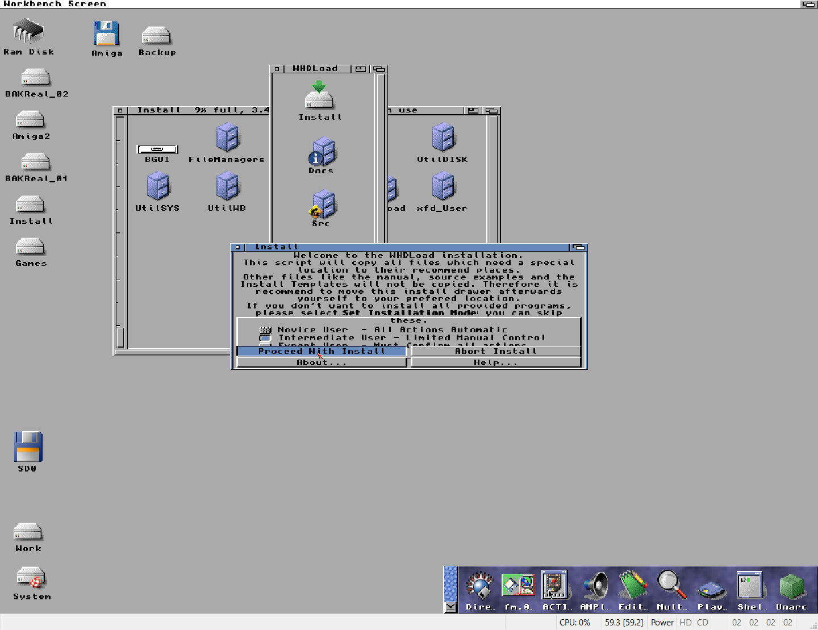The width and height of the screenshot is (818, 630).
Task: Toggle zoom gadget of WHDLoad window
Action: coord(361,69)
